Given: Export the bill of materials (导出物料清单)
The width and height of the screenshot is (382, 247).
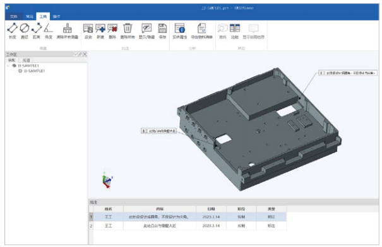Looking at the screenshot, I should click(x=201, y=31).
